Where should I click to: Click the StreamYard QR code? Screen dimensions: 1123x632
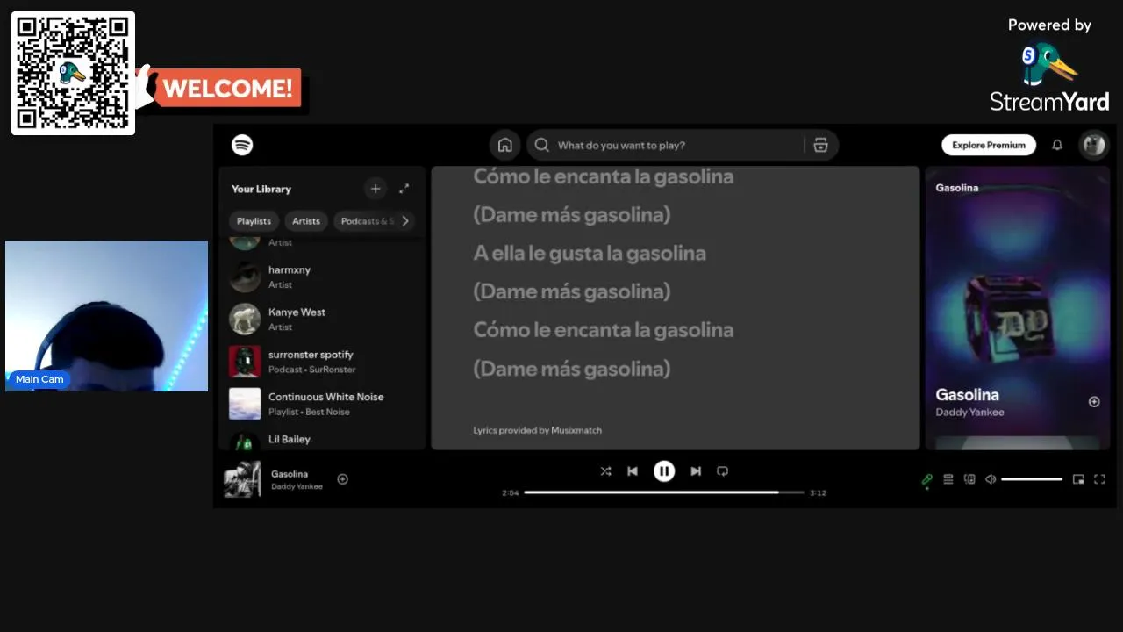(x=73, y=73)
